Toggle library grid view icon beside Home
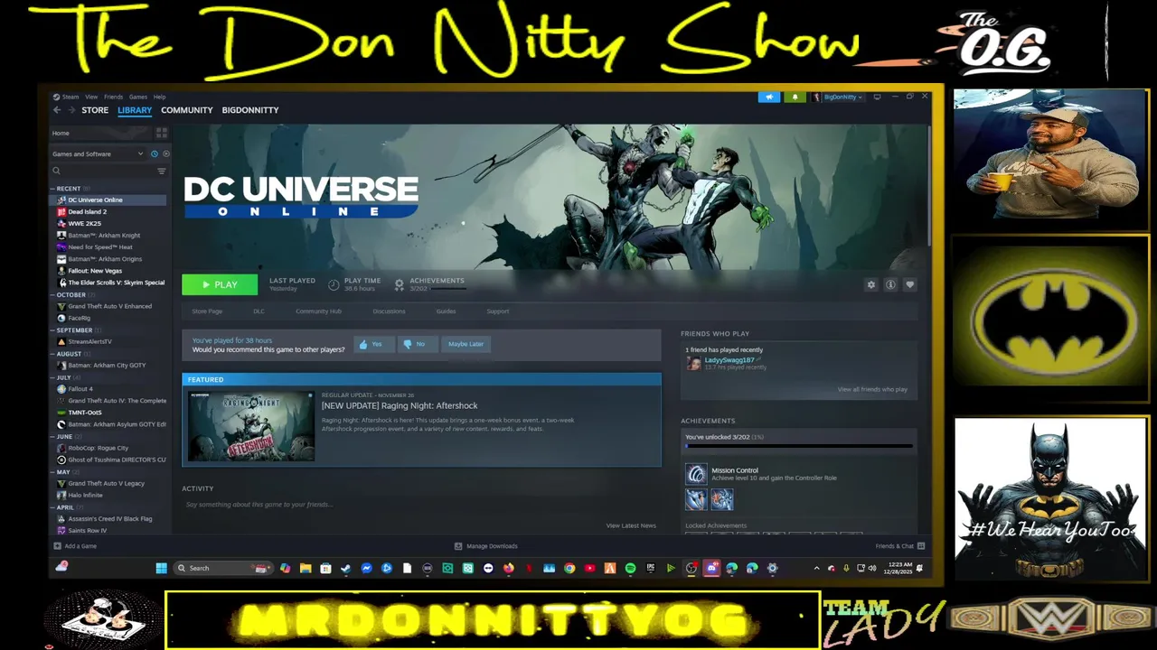The width and height of the screenshot is (1157, 650). tap(162, 133)
